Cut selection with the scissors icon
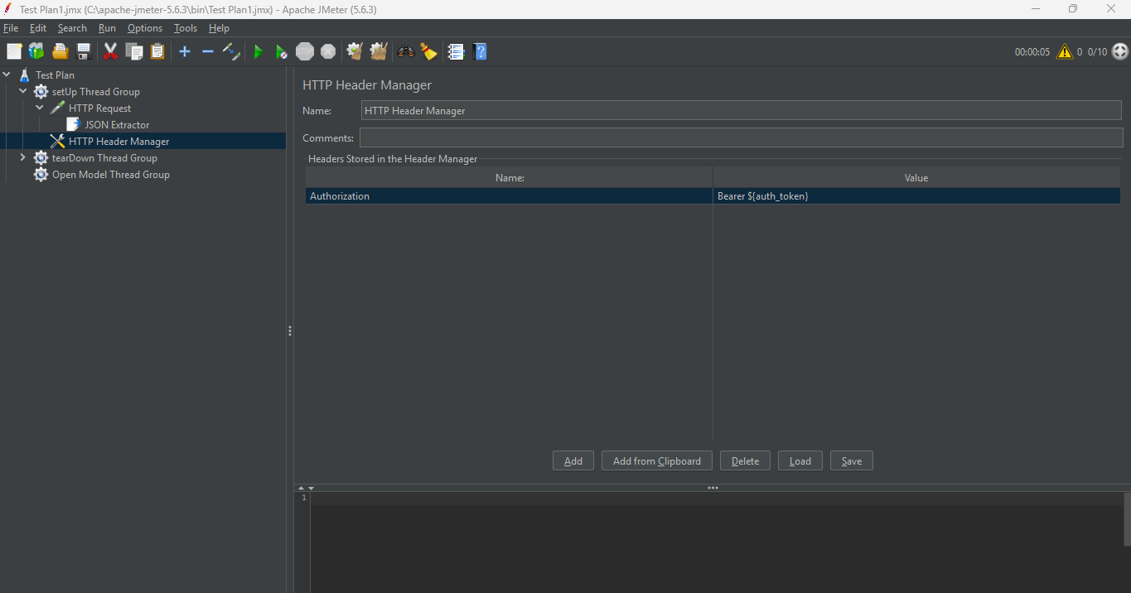 click(x=110, y=51)
